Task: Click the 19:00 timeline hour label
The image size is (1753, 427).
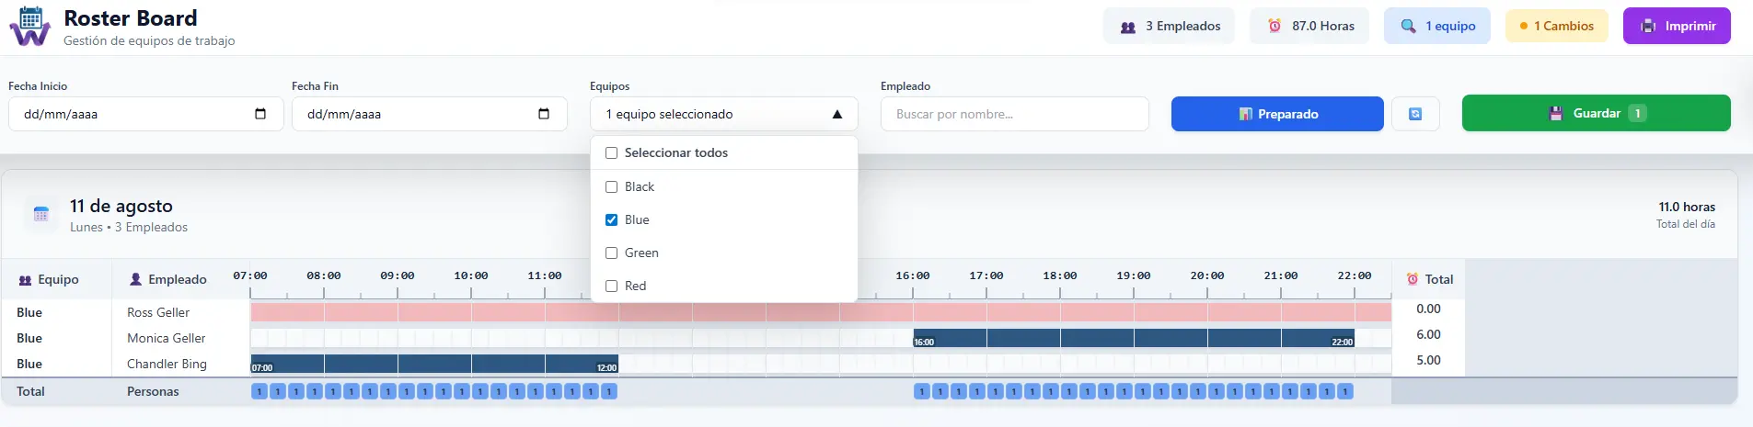Action: click(x=1134, y=275)
